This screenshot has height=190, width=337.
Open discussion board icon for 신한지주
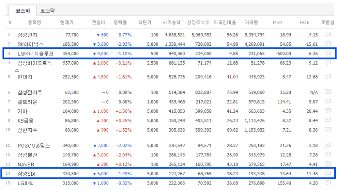pos(328,130)
